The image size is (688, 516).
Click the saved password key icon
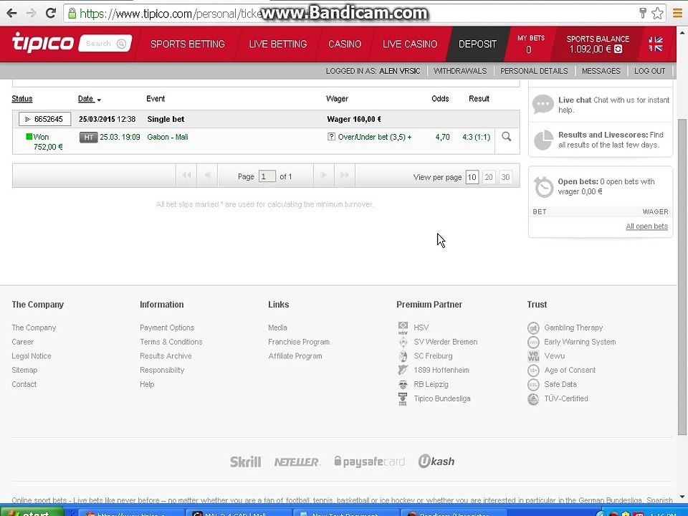[642, 13]
